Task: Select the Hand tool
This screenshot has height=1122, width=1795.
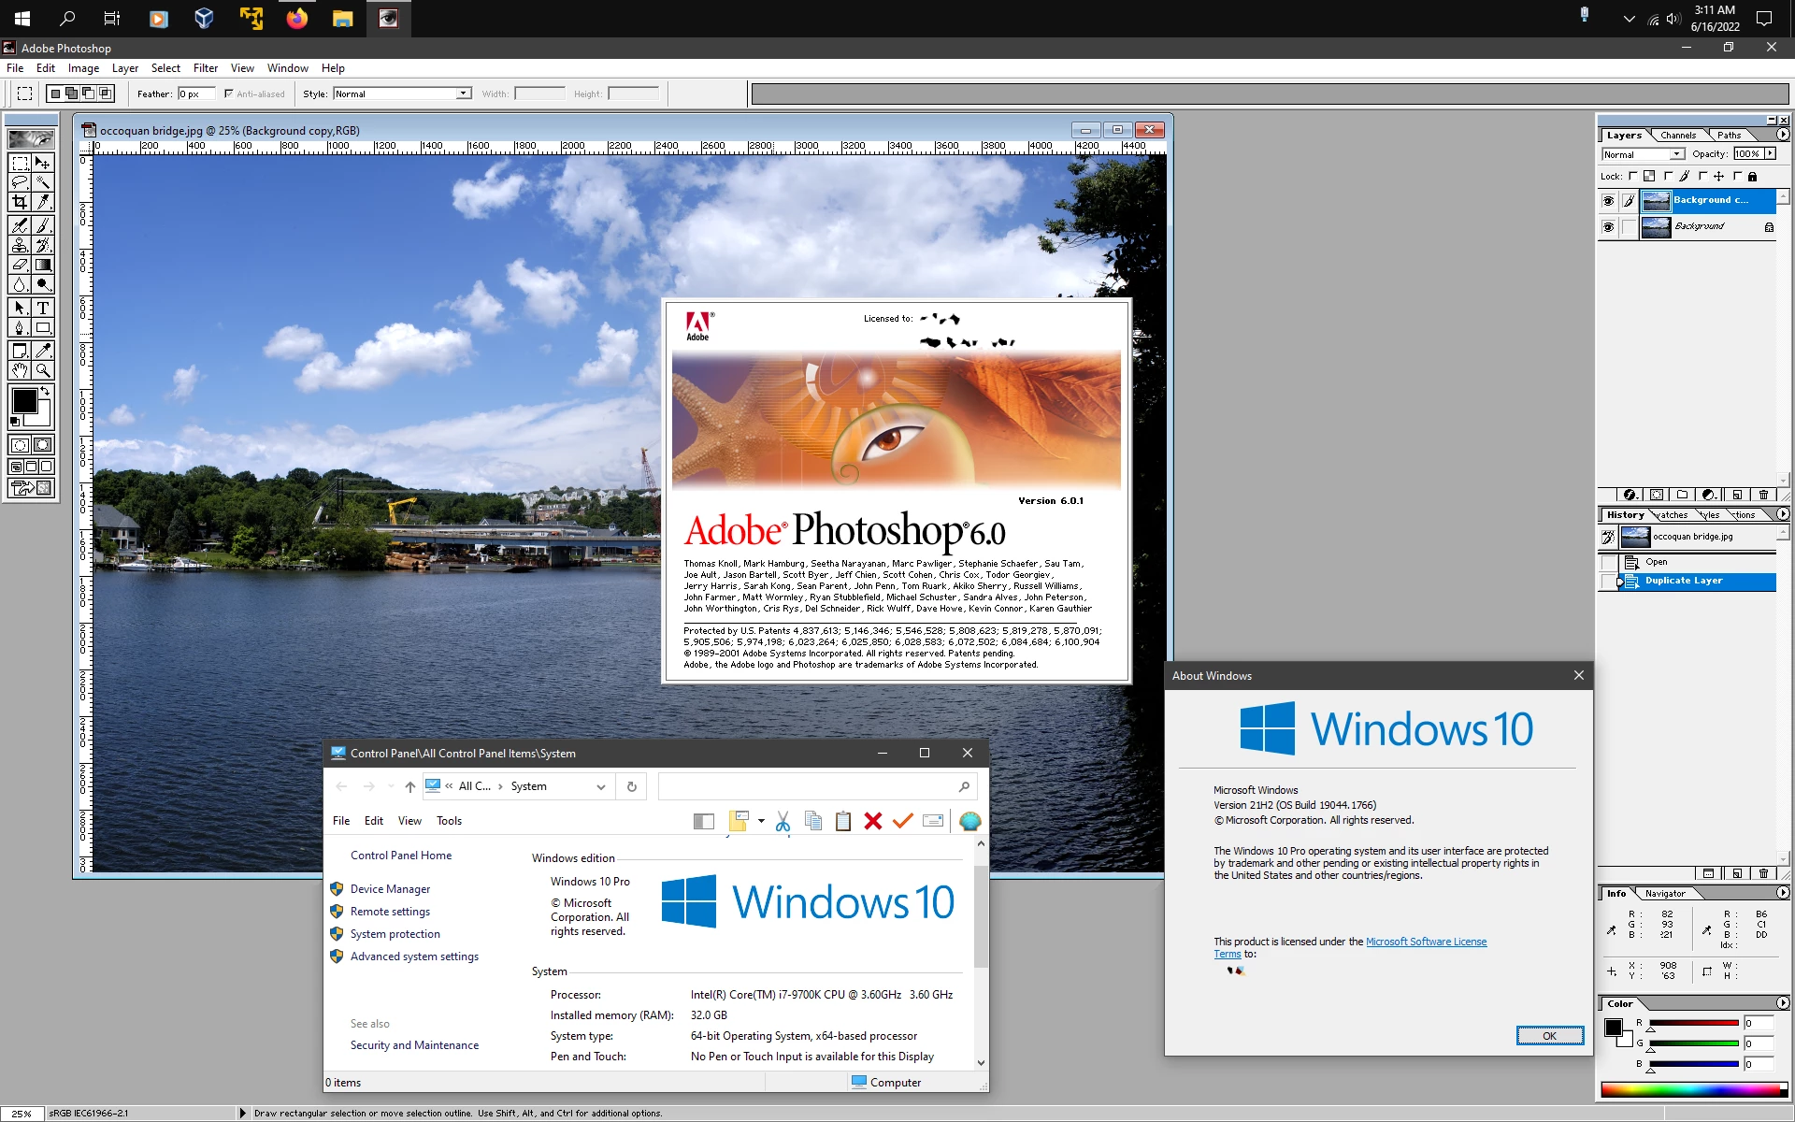Action: coord(20,370)
